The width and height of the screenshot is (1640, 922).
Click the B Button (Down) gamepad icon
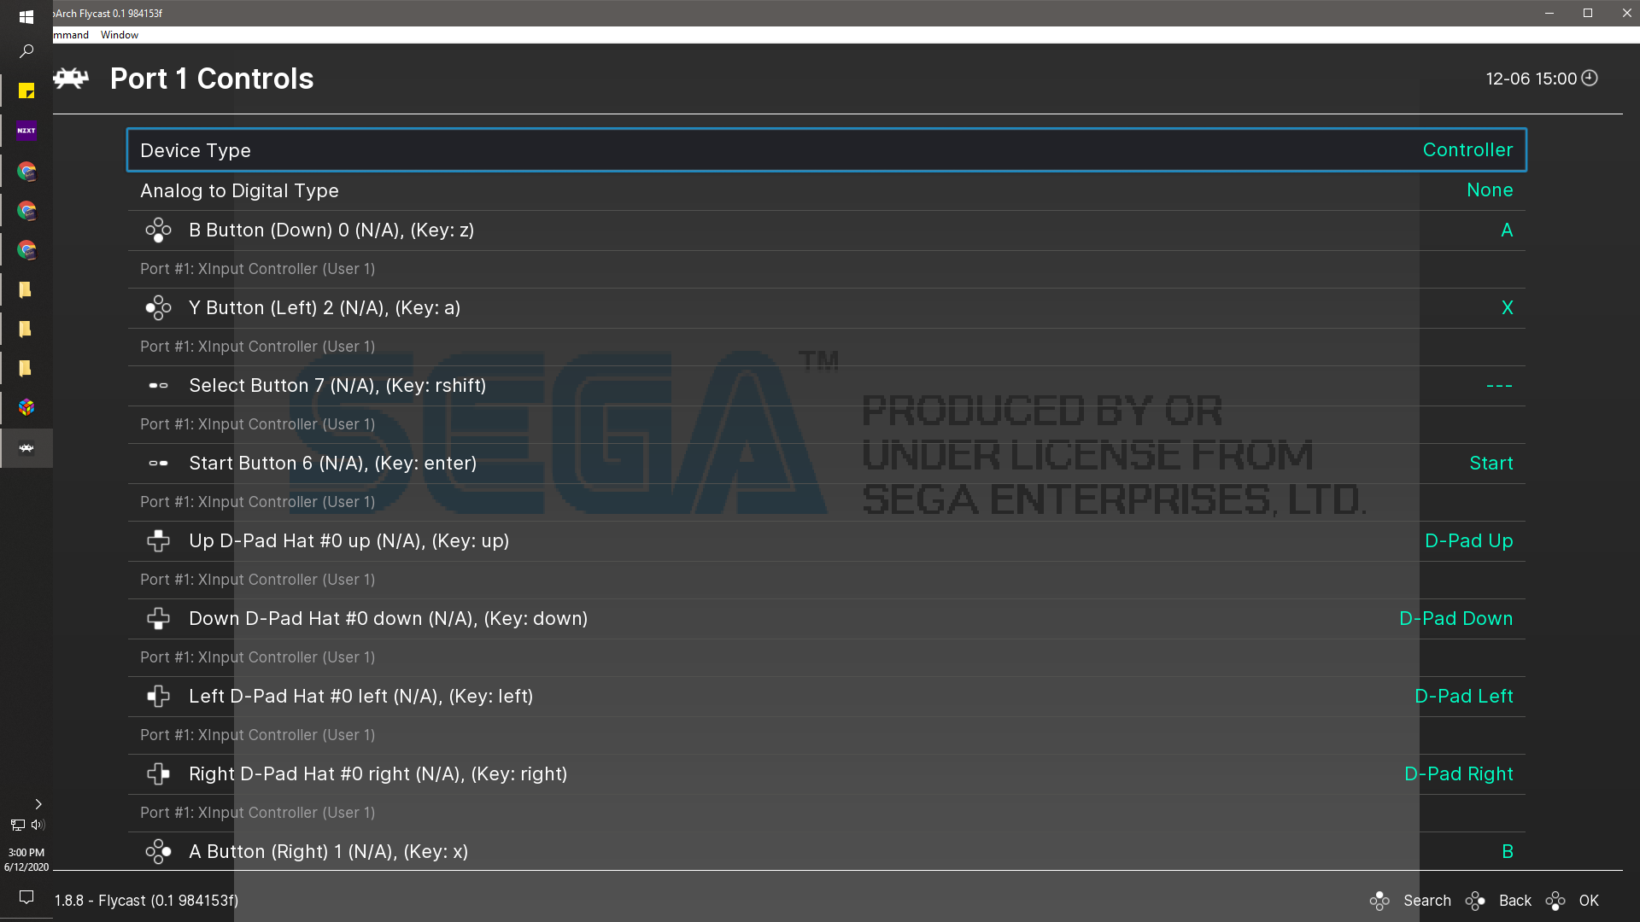tap(158, 230)
